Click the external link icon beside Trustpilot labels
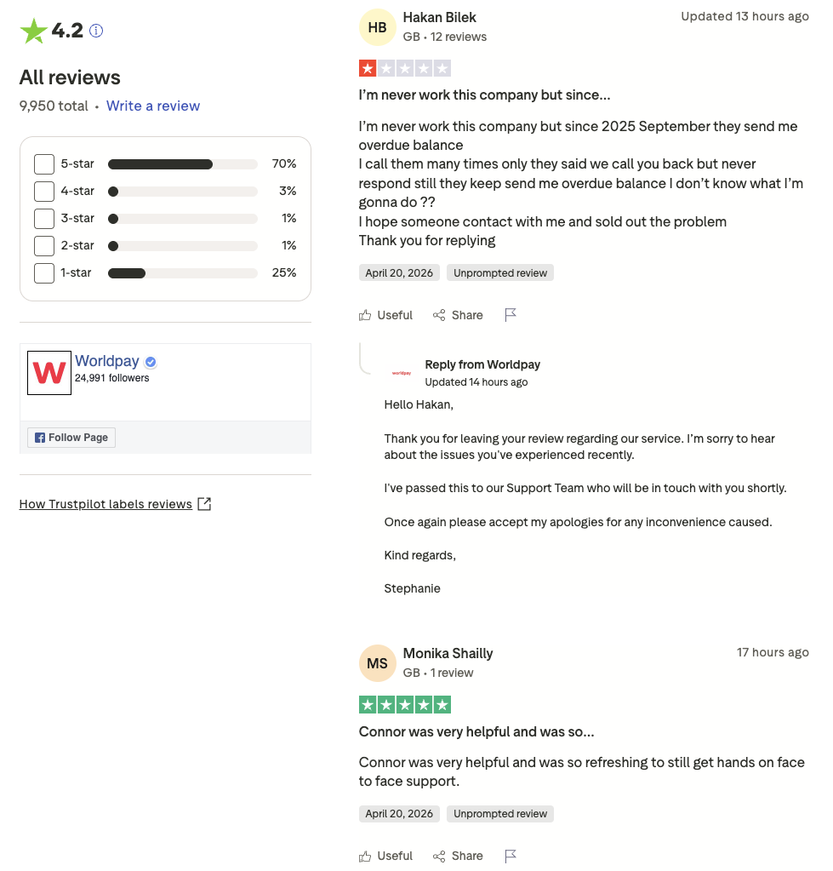This screenshot has width=833, height=871. tap(204, 504)
